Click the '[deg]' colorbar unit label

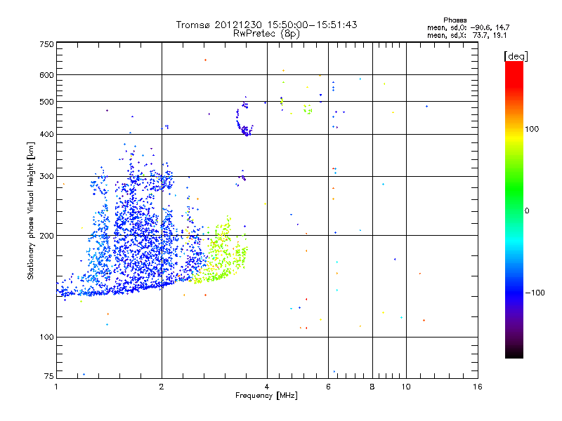[516, 56]
